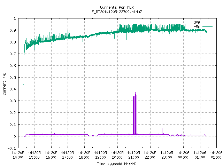Click the y-axis tick label "0.7"

tap(13, 54)
